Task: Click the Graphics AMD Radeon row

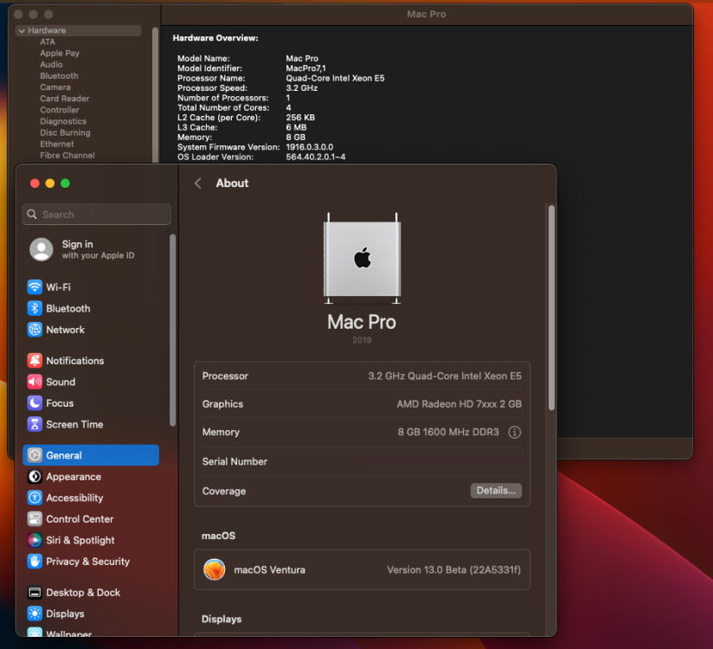Action: 362,404
